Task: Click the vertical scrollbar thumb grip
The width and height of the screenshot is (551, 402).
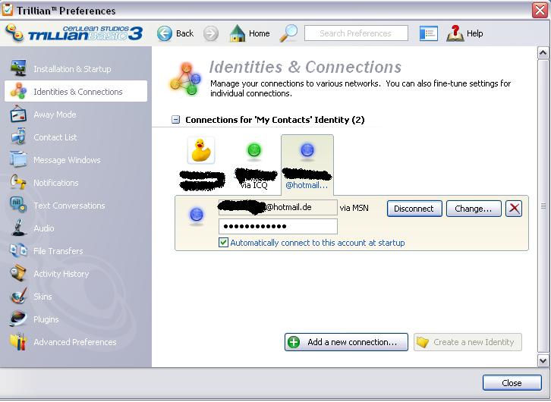Action: click(x=543, y=206)
